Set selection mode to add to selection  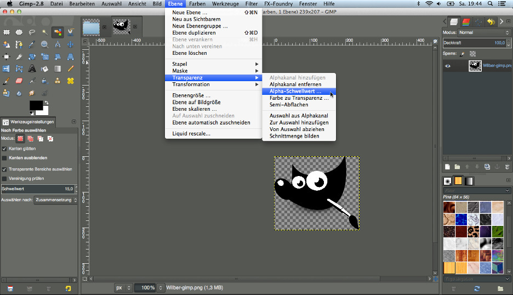pos(31,139)
